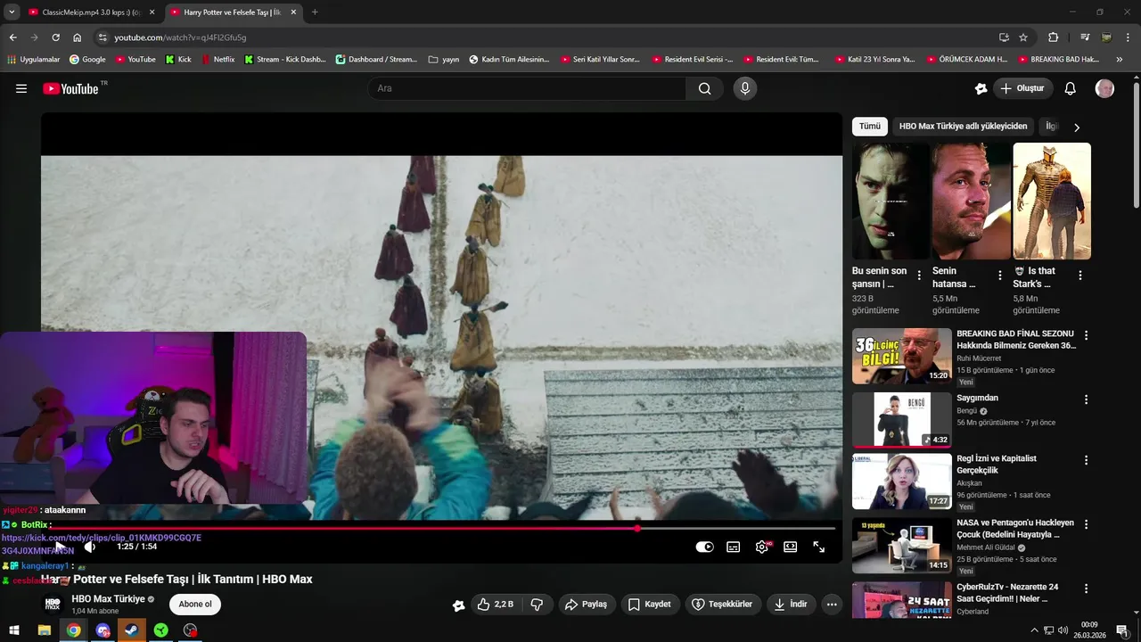
Task: Click the Chrome address bar URL
Action: click(180, 37)
